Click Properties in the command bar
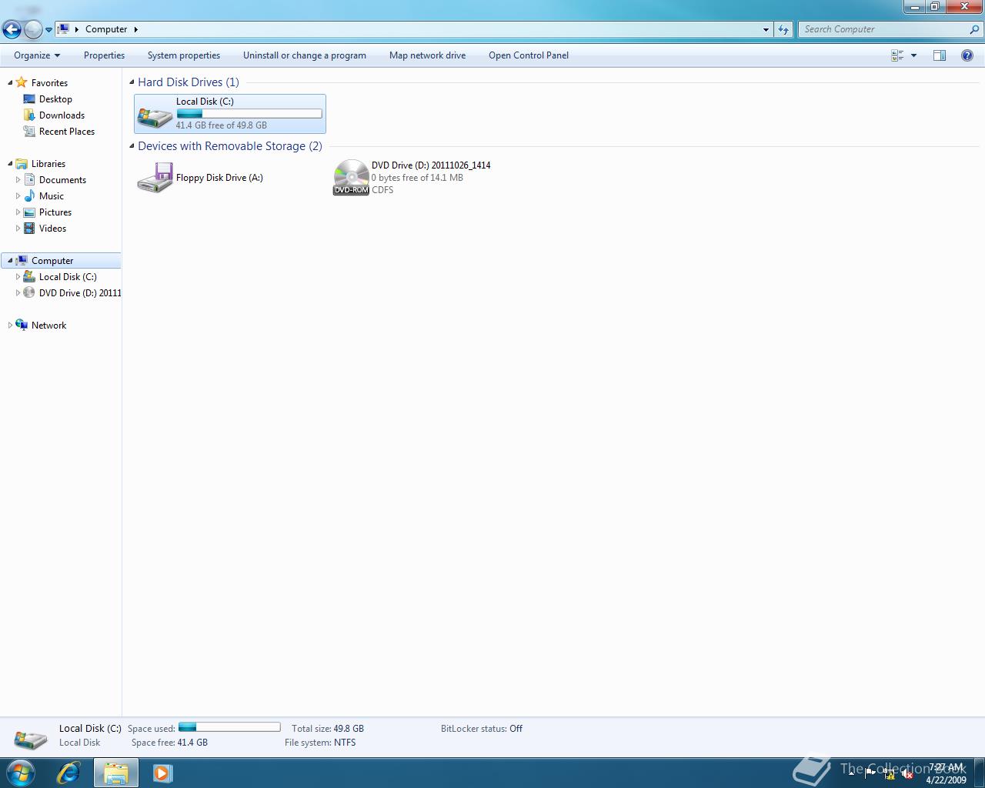Viewport: 985px width, 788px height. coord(104,55)
